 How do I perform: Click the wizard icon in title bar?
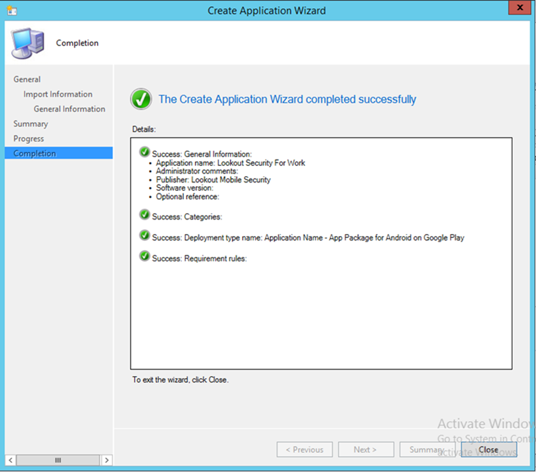12,11
